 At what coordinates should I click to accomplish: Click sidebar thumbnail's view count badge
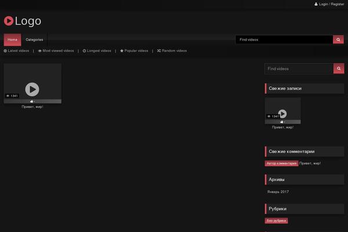coord(273,117)
